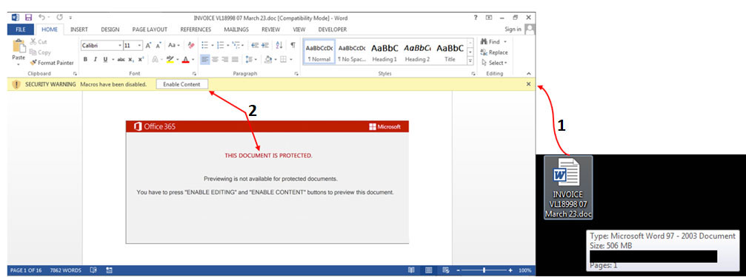Click the Decrease Indent icon

[x=255, y=46]
